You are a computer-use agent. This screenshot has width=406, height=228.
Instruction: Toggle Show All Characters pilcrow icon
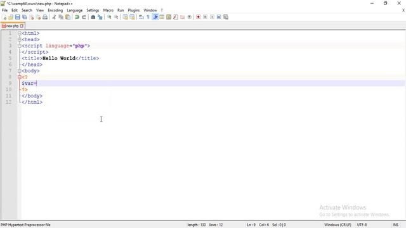coord(148,17)
